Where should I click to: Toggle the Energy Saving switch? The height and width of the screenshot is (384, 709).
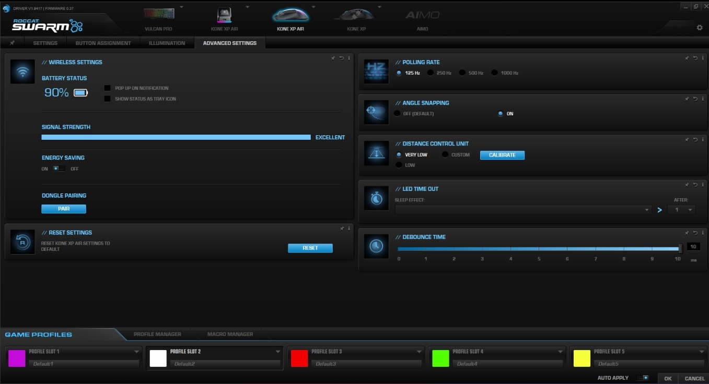59,169
